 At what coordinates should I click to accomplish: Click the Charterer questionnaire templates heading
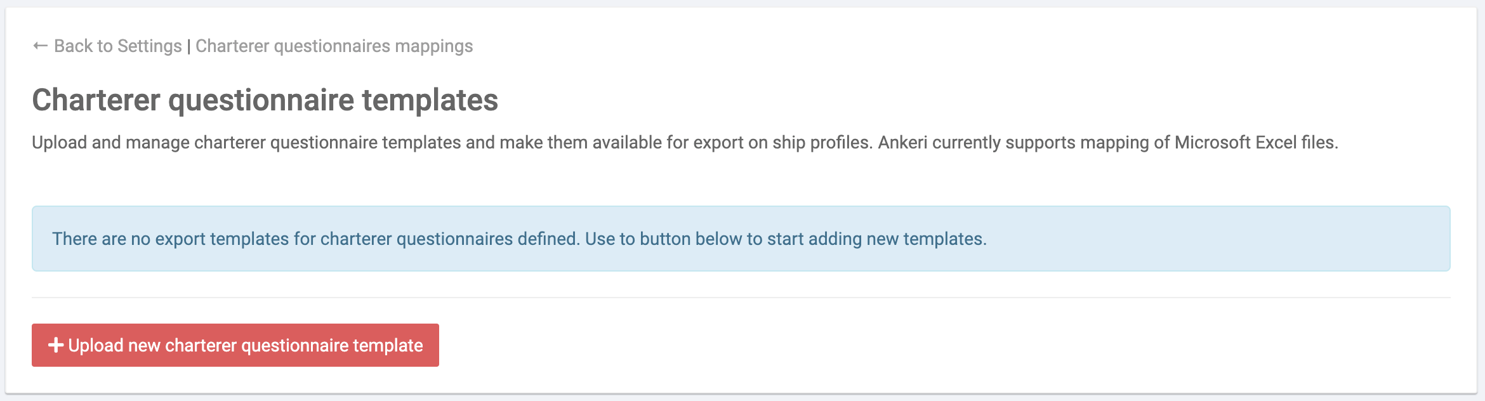point(265,100)
